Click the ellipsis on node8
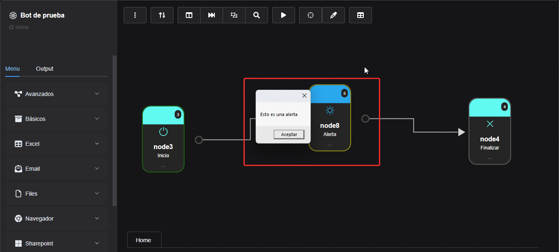Viewport: 559px width, 252px height. click(x=330, y=145)
